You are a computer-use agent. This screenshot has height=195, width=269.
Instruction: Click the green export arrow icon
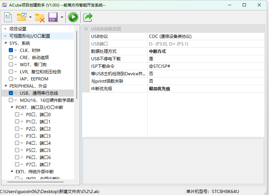point(88,17)
